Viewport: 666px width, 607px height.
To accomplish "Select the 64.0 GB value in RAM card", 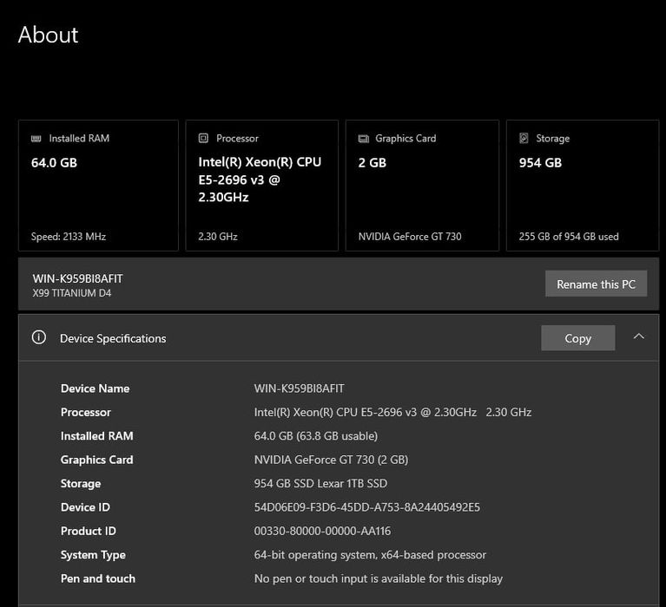I will point(54,162).
